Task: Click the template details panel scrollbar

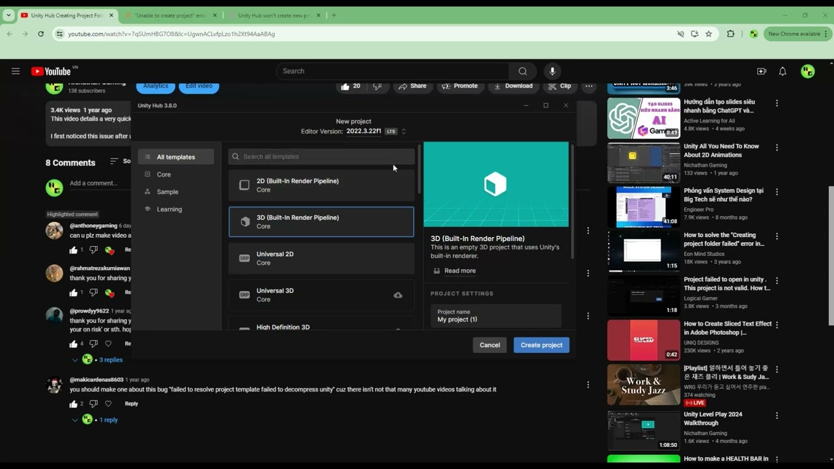Action: click(572, 201)
